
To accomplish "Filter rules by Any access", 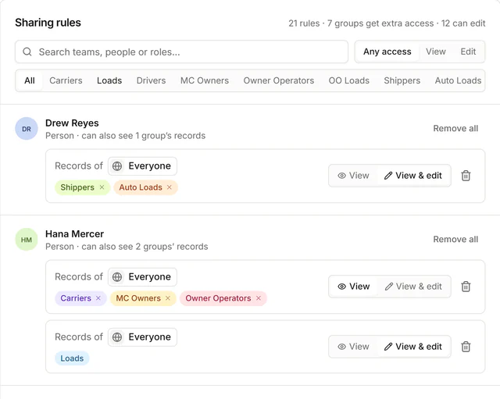I will tap(387, 52).
